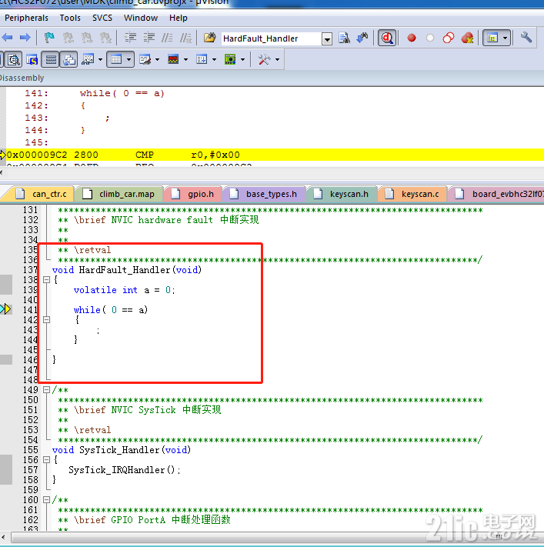Open the Toolbox icon
The image size is (544, 547).
tap(264, 60)
